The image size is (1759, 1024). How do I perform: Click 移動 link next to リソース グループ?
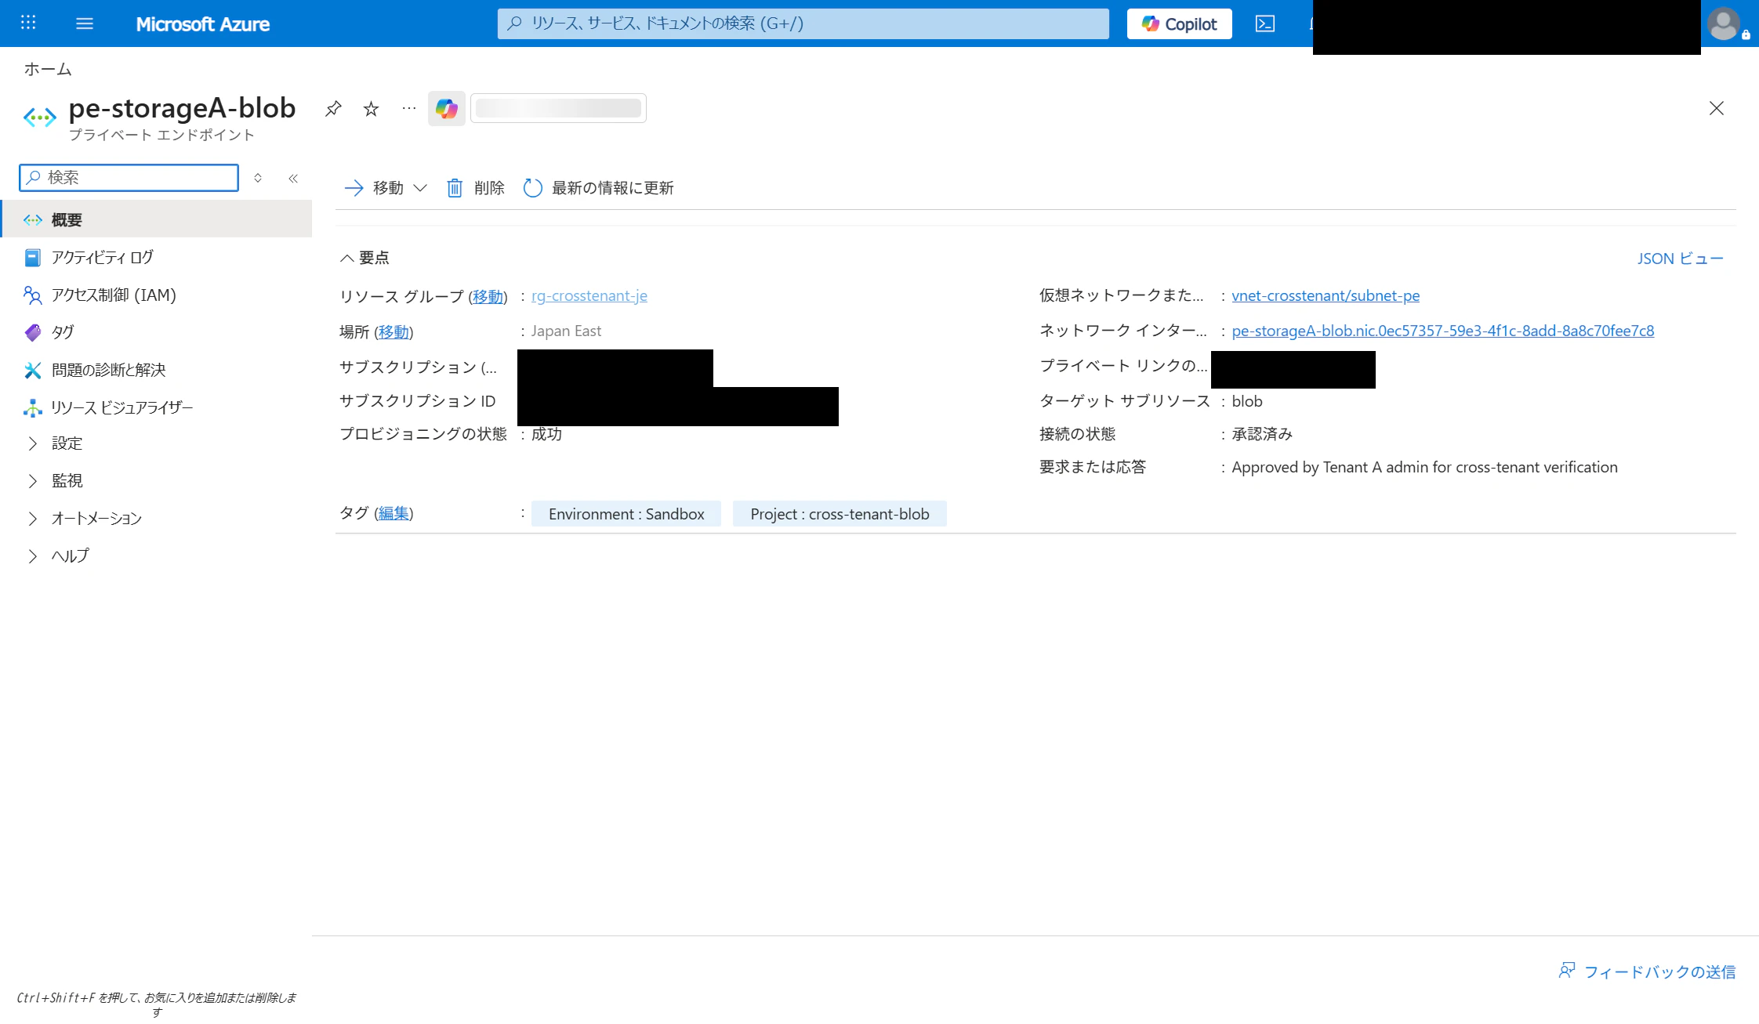[488, 297]
